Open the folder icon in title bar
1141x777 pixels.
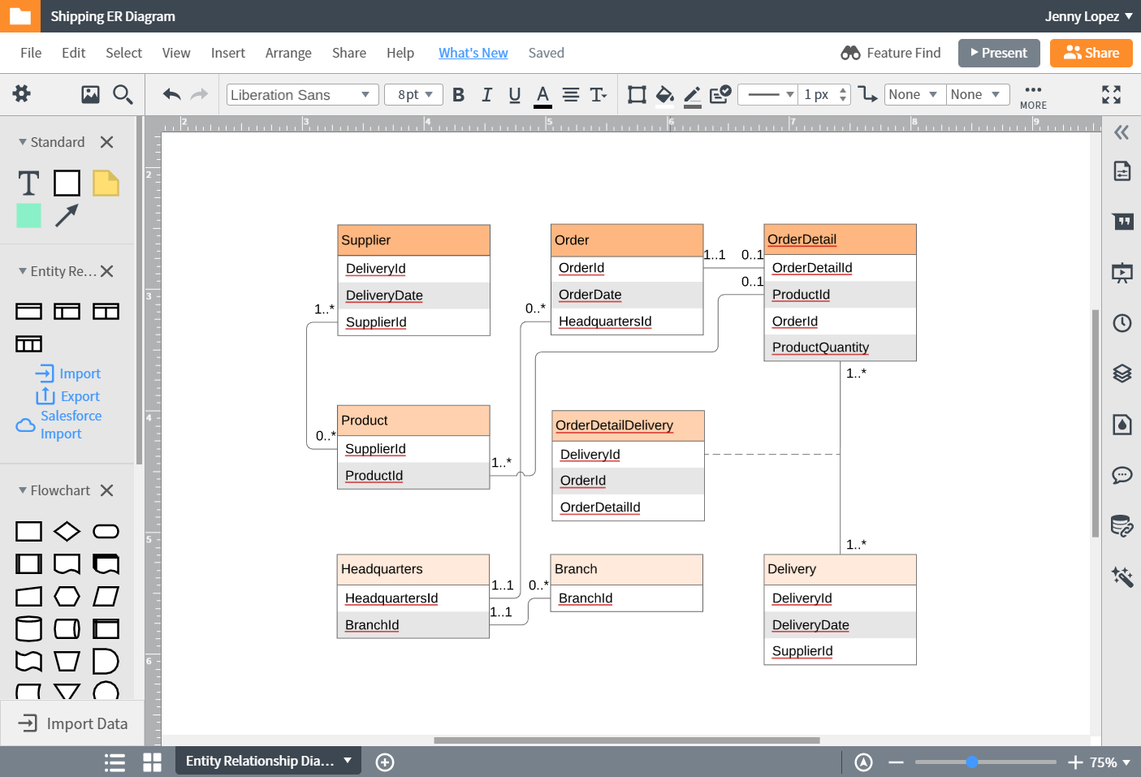[19, 16]
